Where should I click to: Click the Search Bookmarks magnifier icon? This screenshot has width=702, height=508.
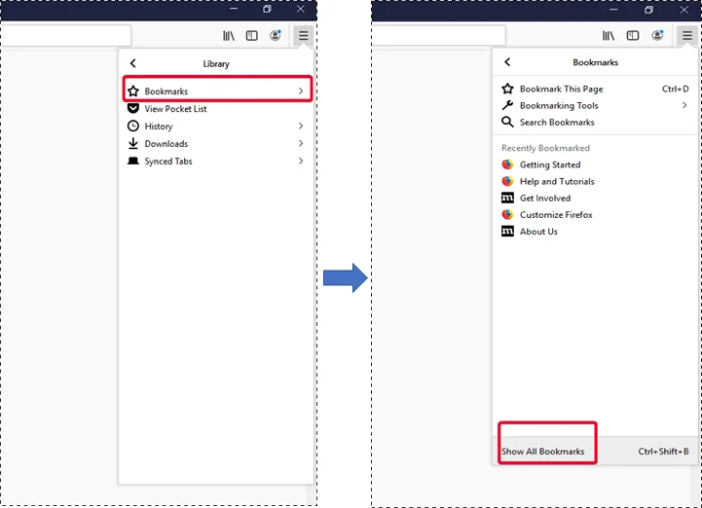507,122
